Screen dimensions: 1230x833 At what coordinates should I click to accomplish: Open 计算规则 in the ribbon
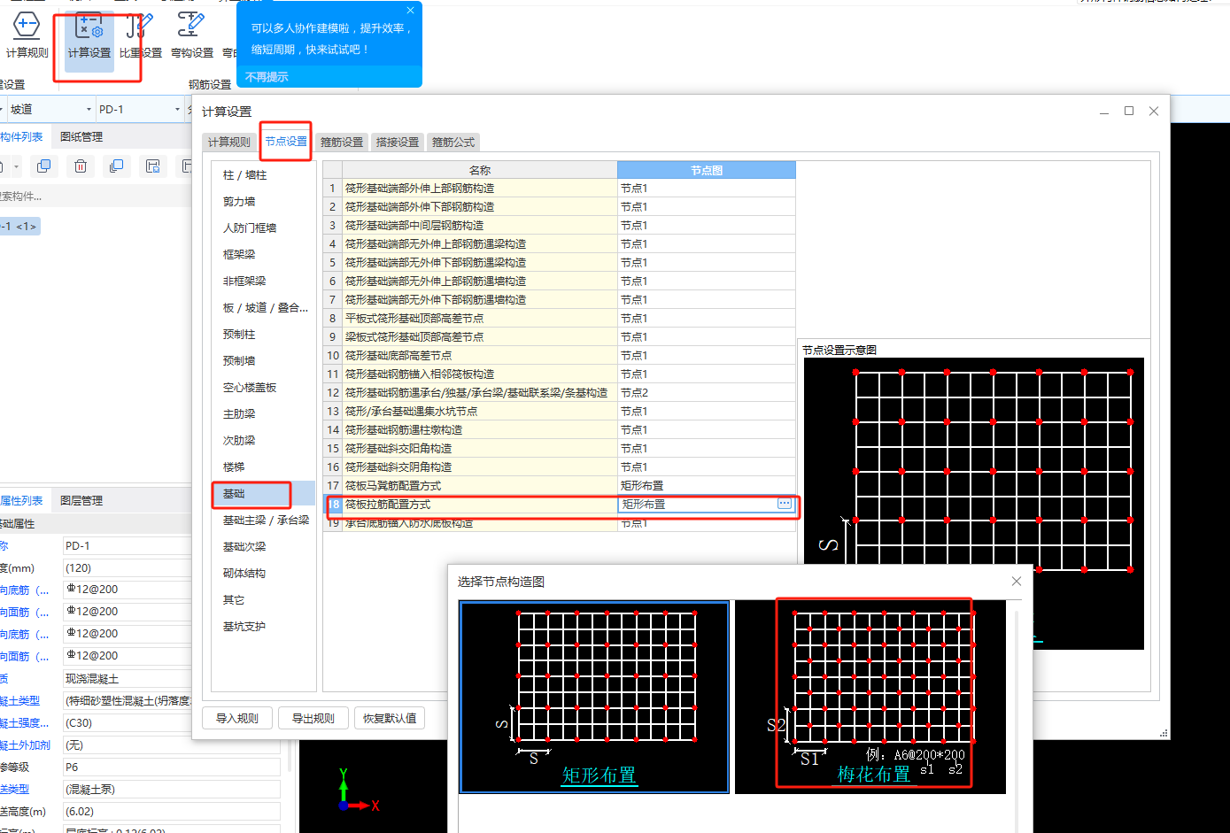[x=27, y=37]
